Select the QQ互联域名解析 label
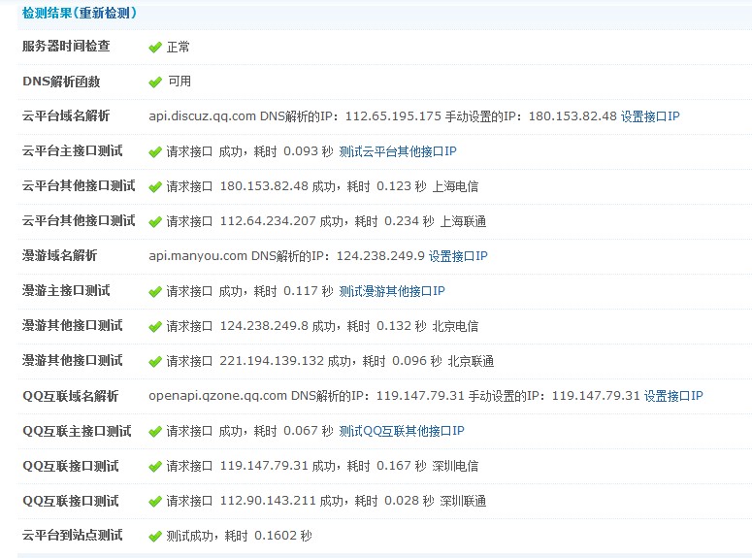 click(71, 396)
